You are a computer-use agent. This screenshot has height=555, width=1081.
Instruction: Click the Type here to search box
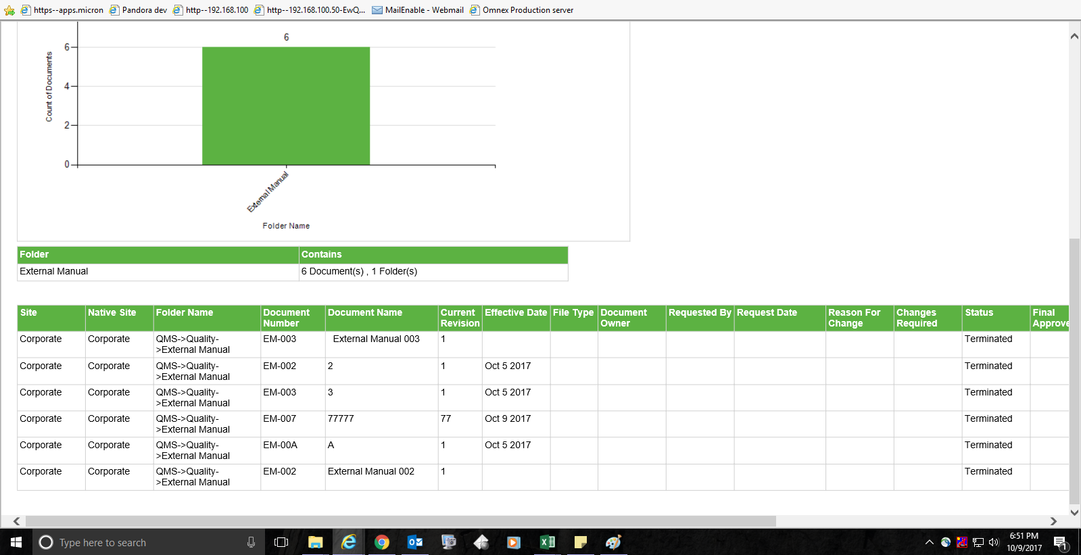pyautogui.click(x=149, y=542)
